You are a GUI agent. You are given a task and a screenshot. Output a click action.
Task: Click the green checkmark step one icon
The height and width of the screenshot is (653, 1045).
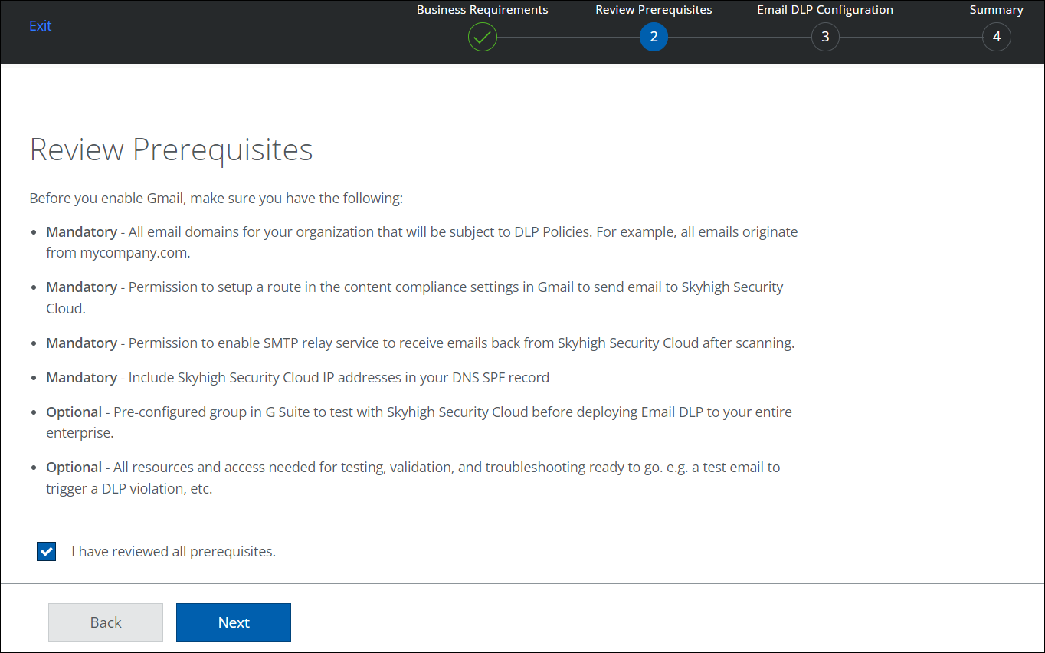click(x=482, y=37)
